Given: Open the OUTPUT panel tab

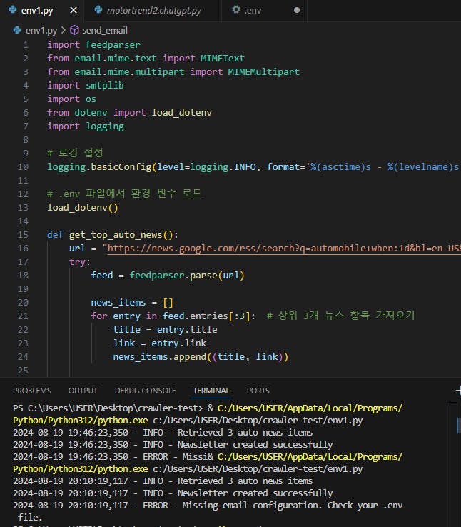Looking at the screenshot, I should point(83,391).
